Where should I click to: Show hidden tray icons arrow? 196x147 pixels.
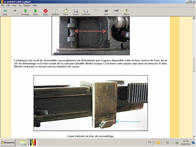tap(155, 142)
